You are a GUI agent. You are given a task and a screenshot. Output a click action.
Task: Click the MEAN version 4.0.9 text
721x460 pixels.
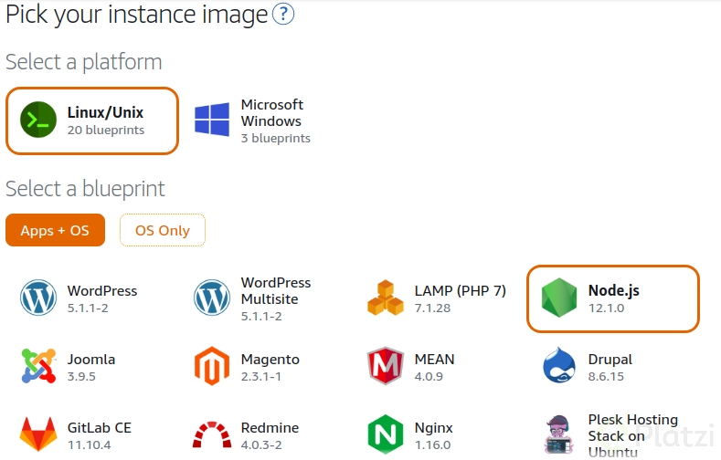[429, 376]
